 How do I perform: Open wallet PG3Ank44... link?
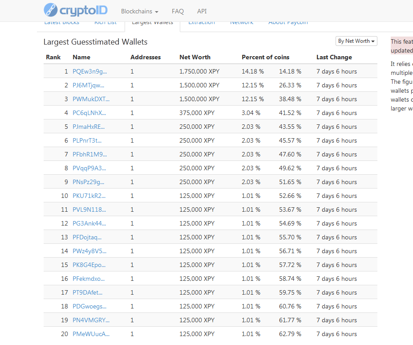click(89, 223)
